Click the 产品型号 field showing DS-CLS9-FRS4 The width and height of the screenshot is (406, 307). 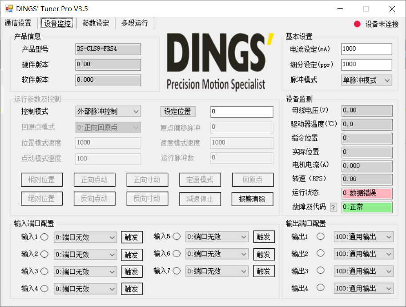pos(108,49)
